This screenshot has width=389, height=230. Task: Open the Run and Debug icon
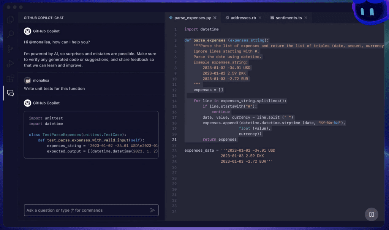pyautogui.click(x=10, y=63)
